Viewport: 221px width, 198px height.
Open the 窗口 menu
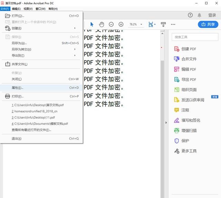[40, 9]
